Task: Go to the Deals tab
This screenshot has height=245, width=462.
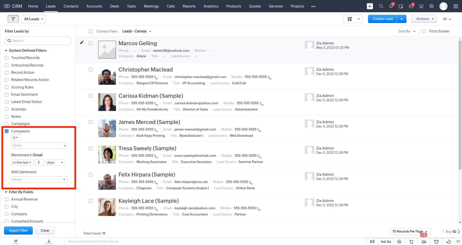Action: coord(114,6)
